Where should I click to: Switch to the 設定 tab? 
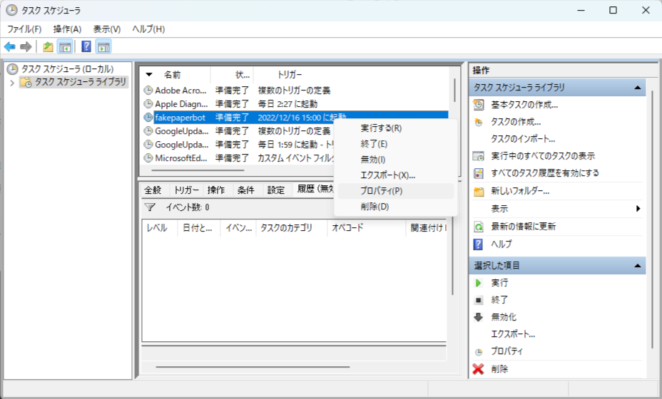click(275, 190)
